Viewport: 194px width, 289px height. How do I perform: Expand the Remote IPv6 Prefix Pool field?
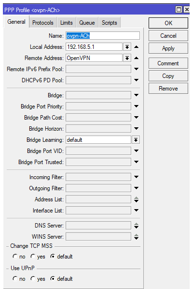(x=136, y=69)
